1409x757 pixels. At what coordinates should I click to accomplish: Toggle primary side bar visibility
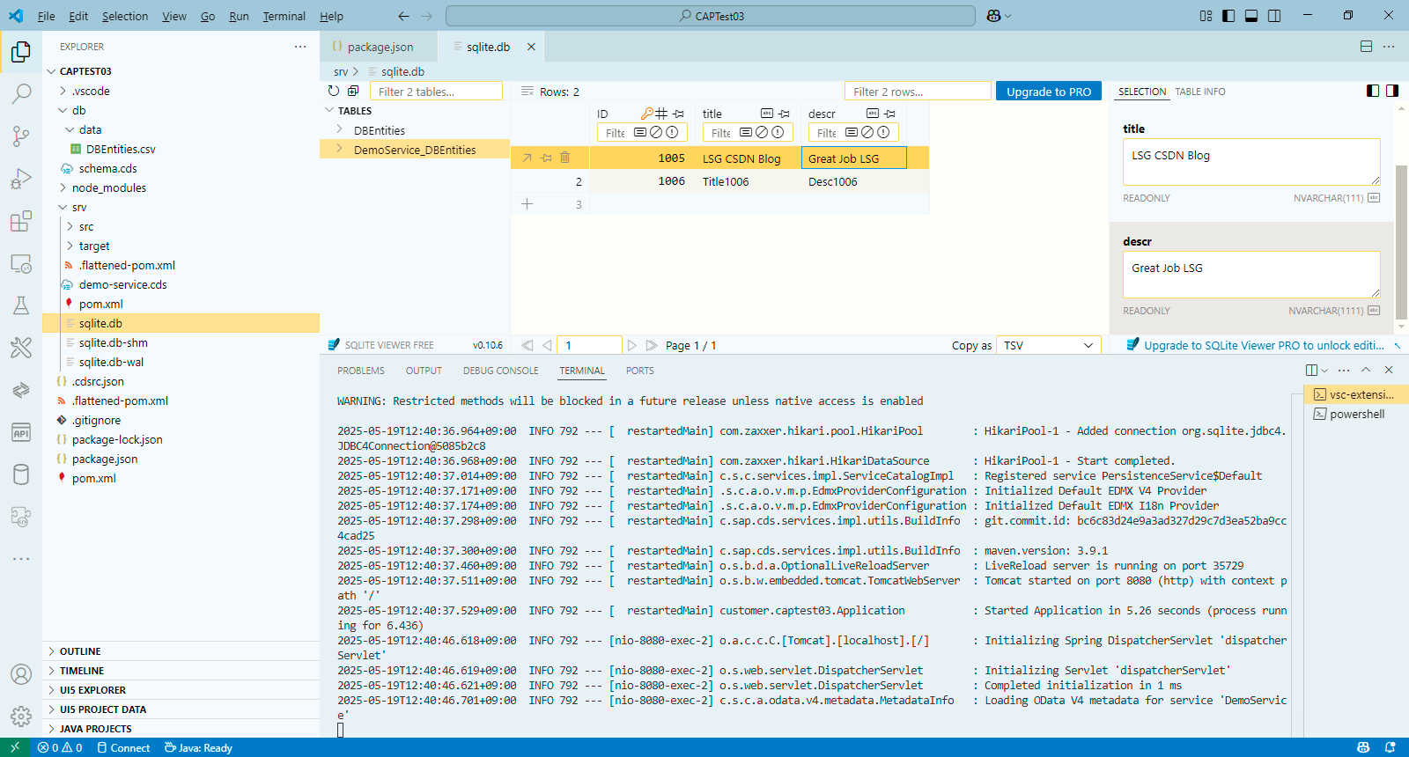point(1228,16)
